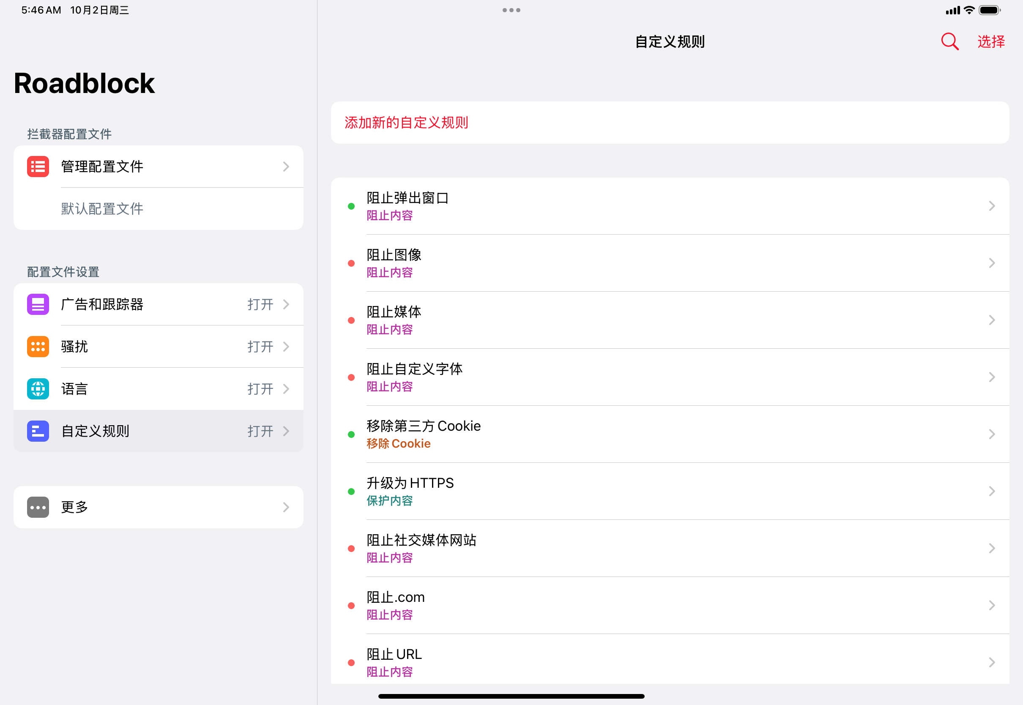Tap the 5:46 AM clock

pos(41,10)
